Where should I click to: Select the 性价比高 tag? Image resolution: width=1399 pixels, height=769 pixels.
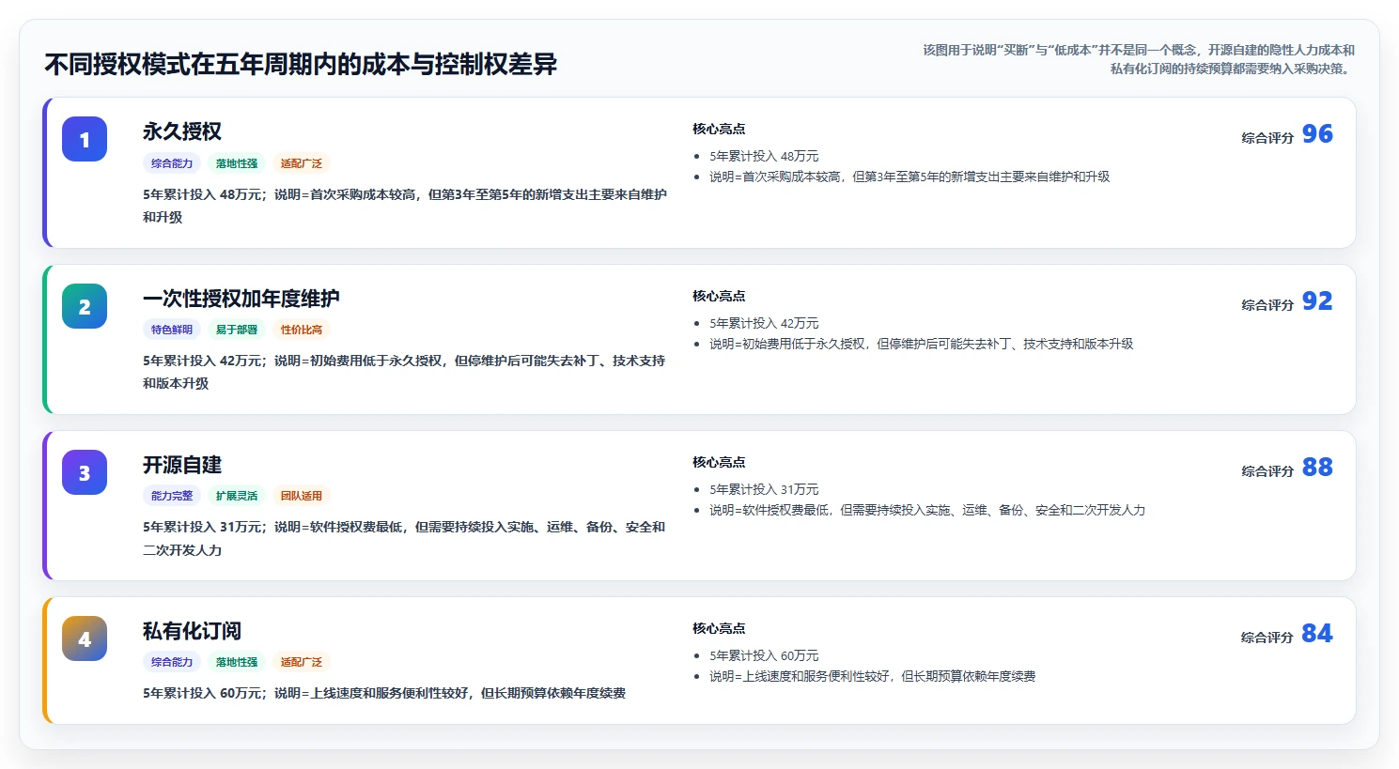pyautogui.click(x=302, y=330)
